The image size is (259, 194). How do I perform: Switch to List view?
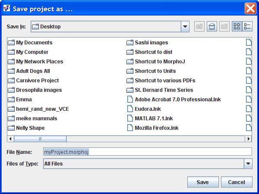tap(237, 26)
